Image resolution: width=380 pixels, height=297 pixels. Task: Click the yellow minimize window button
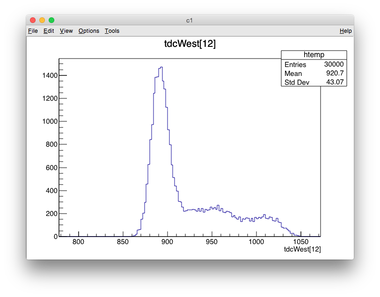tap(42, 20)
